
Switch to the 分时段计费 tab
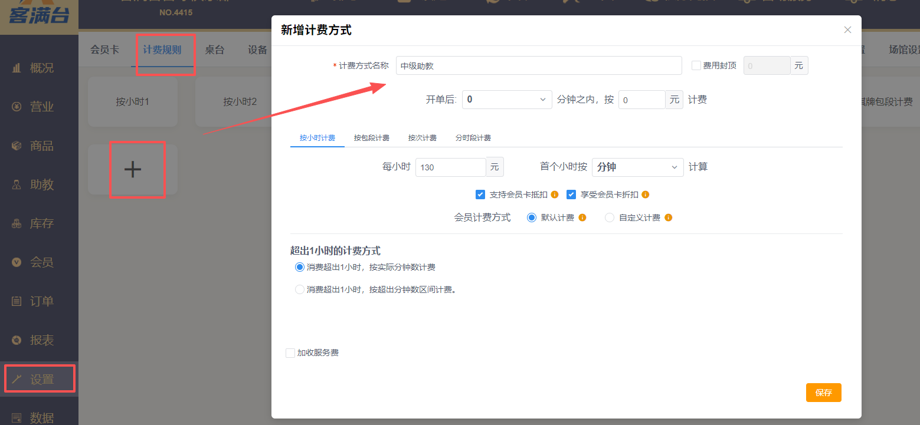click(x=473, y=138)
